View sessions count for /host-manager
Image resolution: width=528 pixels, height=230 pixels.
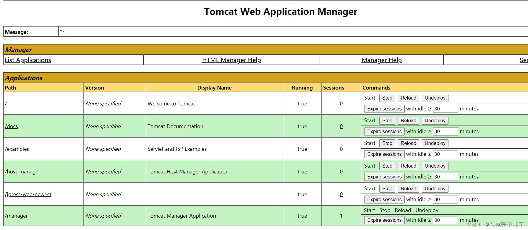341,172
